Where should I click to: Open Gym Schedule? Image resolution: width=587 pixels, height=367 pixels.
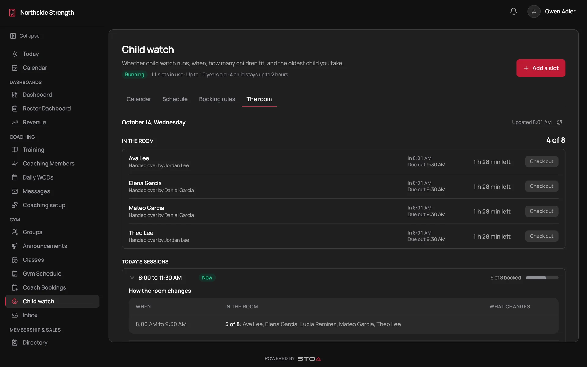42,274
